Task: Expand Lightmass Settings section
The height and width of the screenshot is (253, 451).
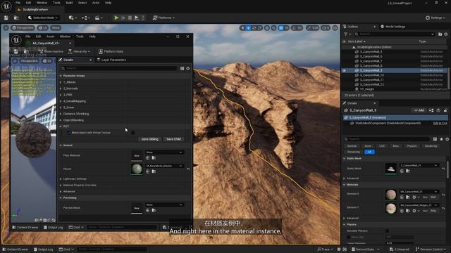Action: [61, 179]
